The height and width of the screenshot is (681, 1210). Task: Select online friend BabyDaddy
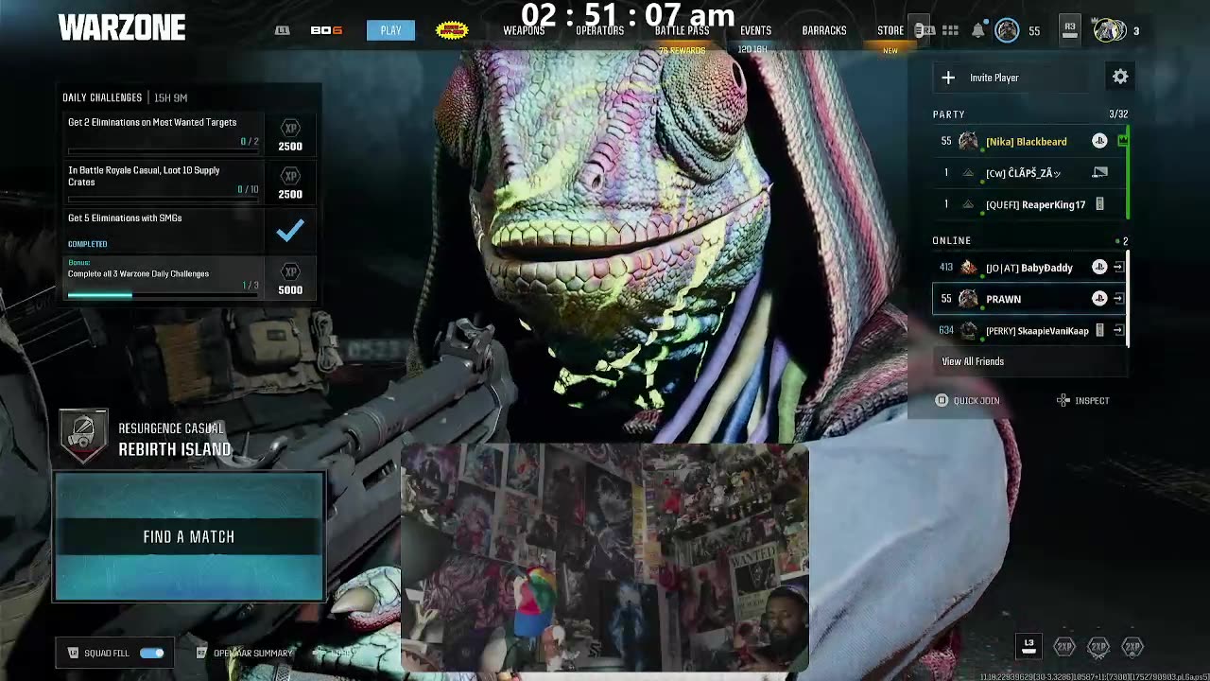coord(1028,268)
